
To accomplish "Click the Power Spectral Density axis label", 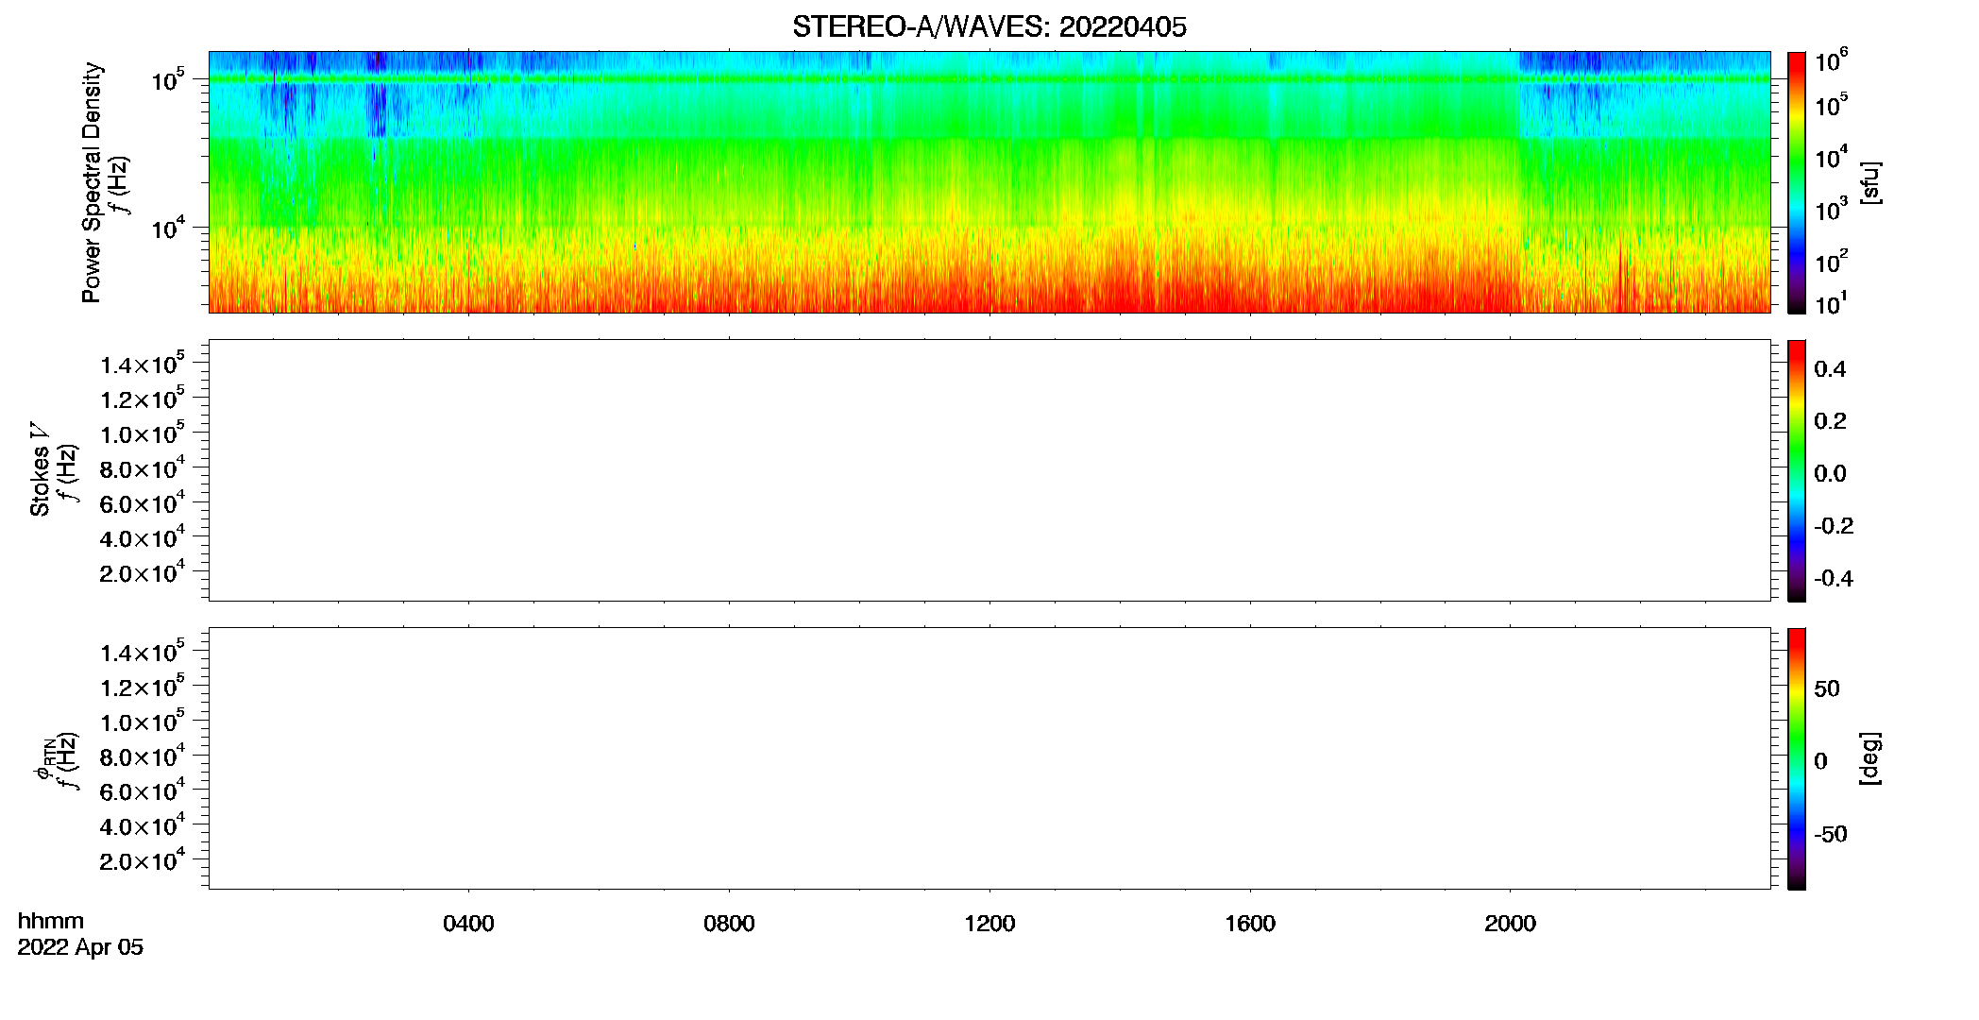I will coord(92,182).
